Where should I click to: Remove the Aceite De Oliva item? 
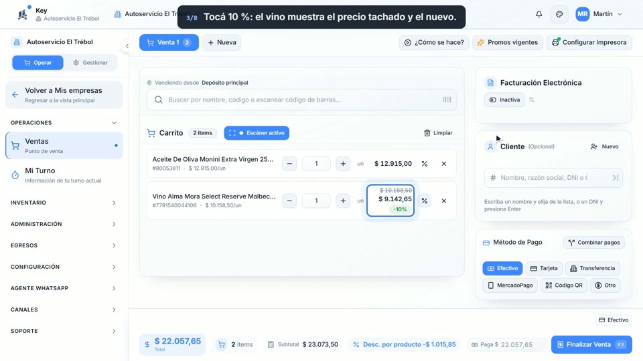click(443, 164)
